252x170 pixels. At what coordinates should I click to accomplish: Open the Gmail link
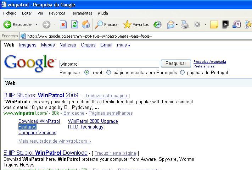106,45
